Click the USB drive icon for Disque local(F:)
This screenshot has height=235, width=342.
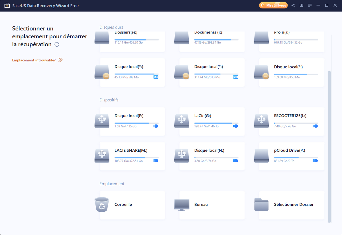(x=102, y=120)
